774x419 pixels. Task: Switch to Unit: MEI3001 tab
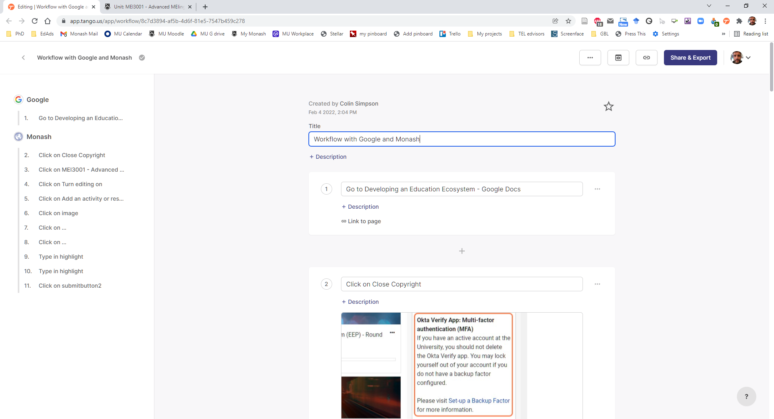[148, 7]
